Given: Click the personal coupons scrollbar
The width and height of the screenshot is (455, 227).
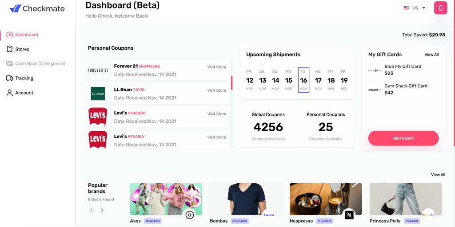Looking at the screenshot, I should pos(231,82).
